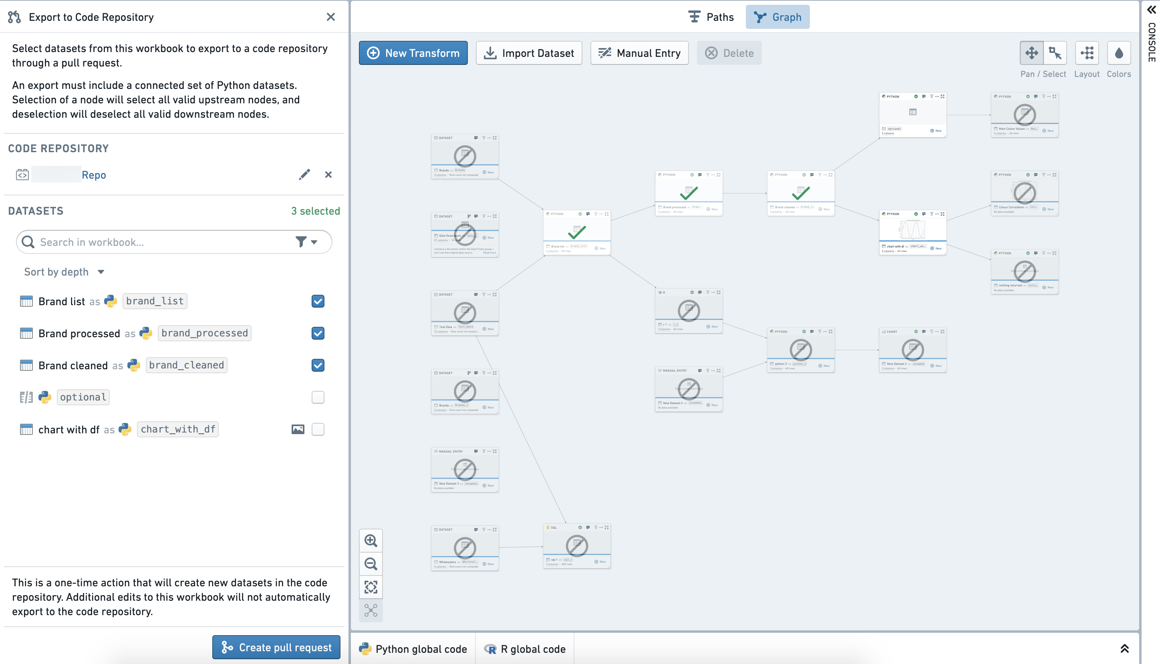Click Import Dataset
Screen dimensions: 1160x664
coord(529,53)
